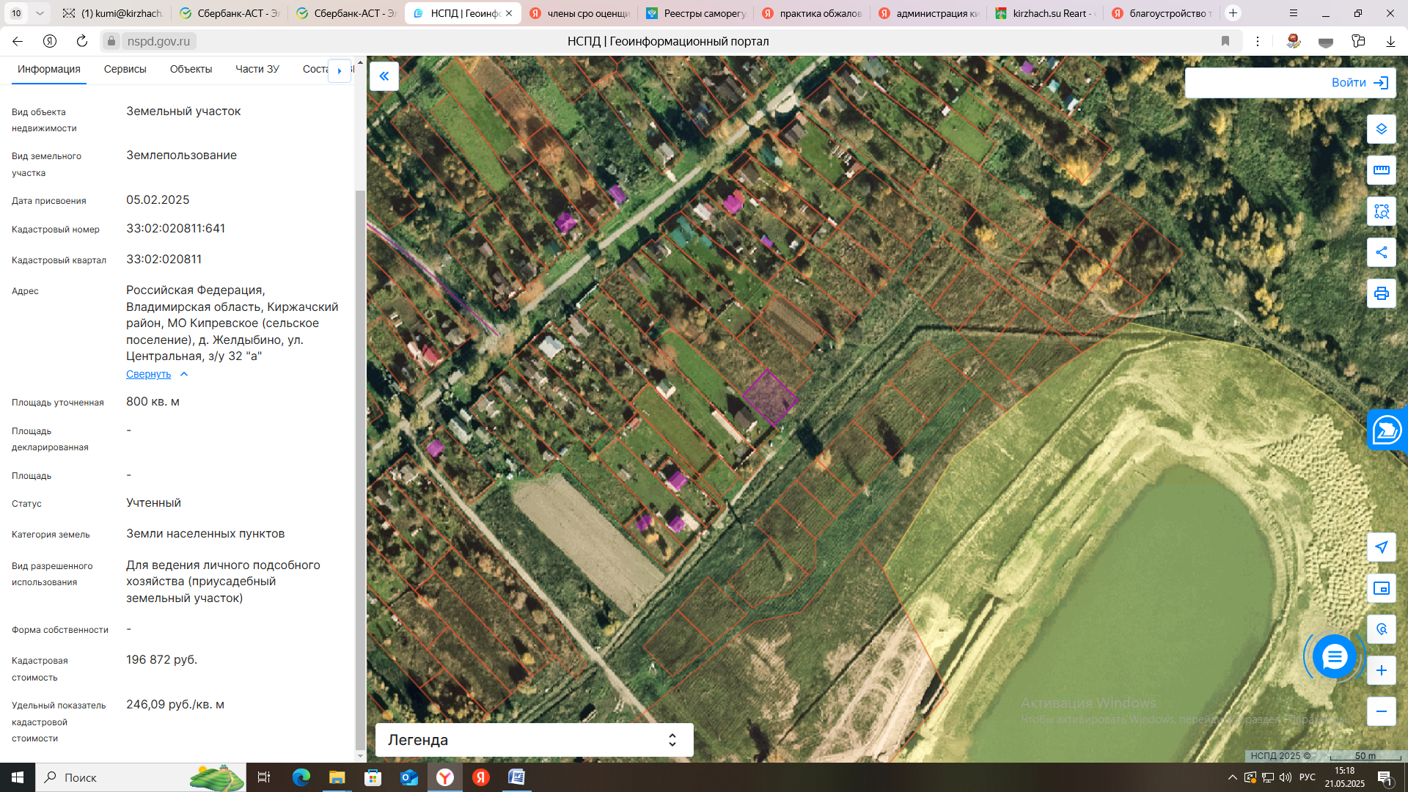Zoom in on the map
1408x792 pixels.
(1381, 670)
